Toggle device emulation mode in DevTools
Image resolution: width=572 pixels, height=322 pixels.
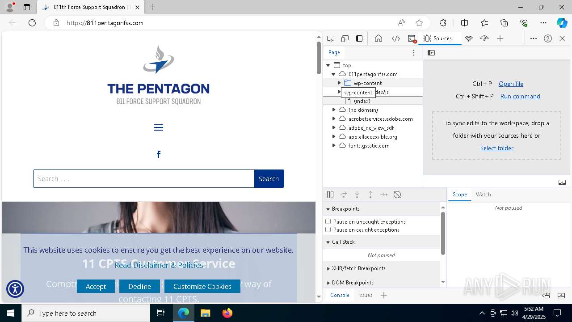click(345, 38)
